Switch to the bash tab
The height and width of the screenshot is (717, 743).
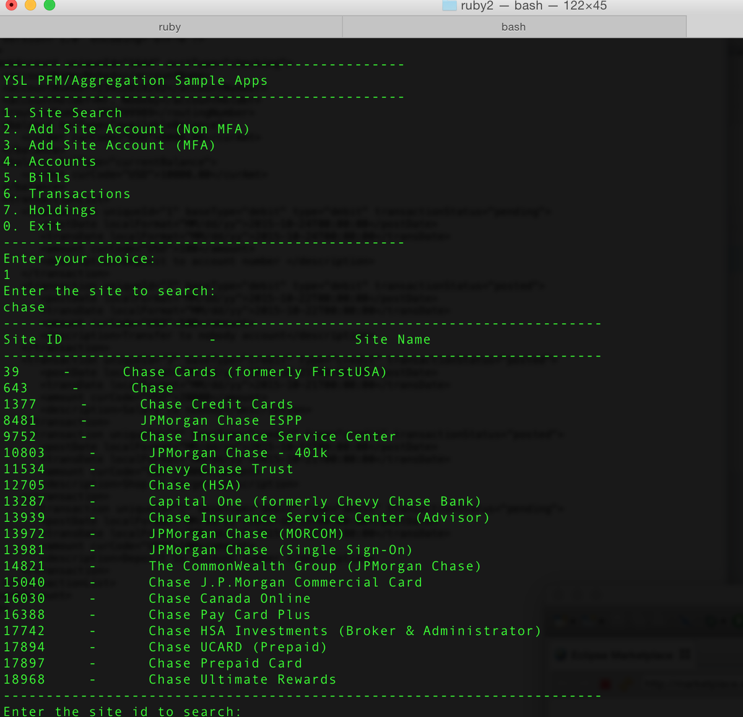(x=514, y=27)
